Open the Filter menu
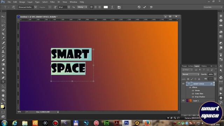 (52, 2)
